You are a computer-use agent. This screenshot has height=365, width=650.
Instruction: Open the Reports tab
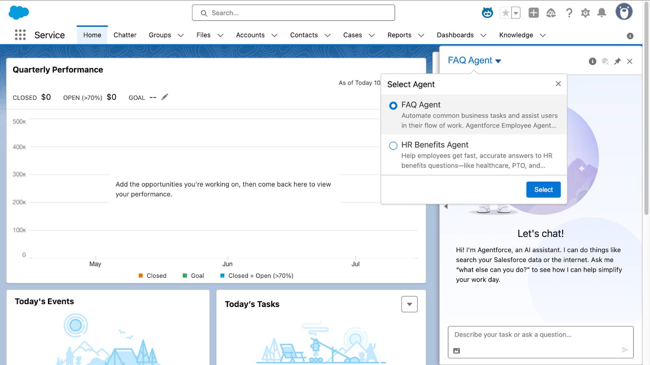pyautogui.click(x=399, y=35)
